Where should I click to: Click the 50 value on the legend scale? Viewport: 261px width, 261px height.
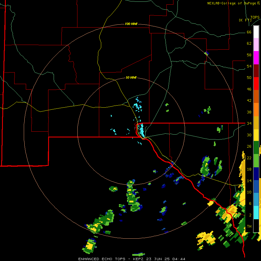coord(249,78)
